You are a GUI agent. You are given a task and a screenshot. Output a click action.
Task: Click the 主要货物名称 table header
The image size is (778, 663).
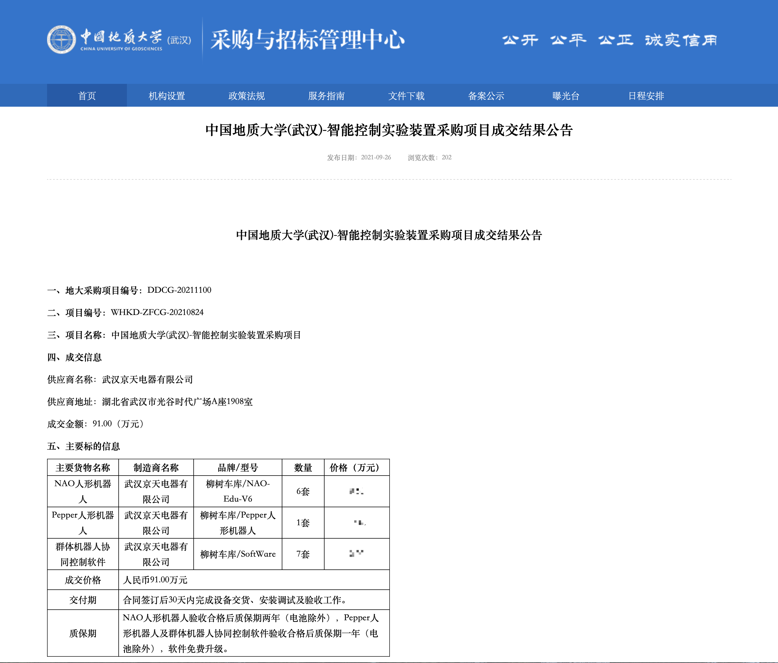(x=83, y=467)
